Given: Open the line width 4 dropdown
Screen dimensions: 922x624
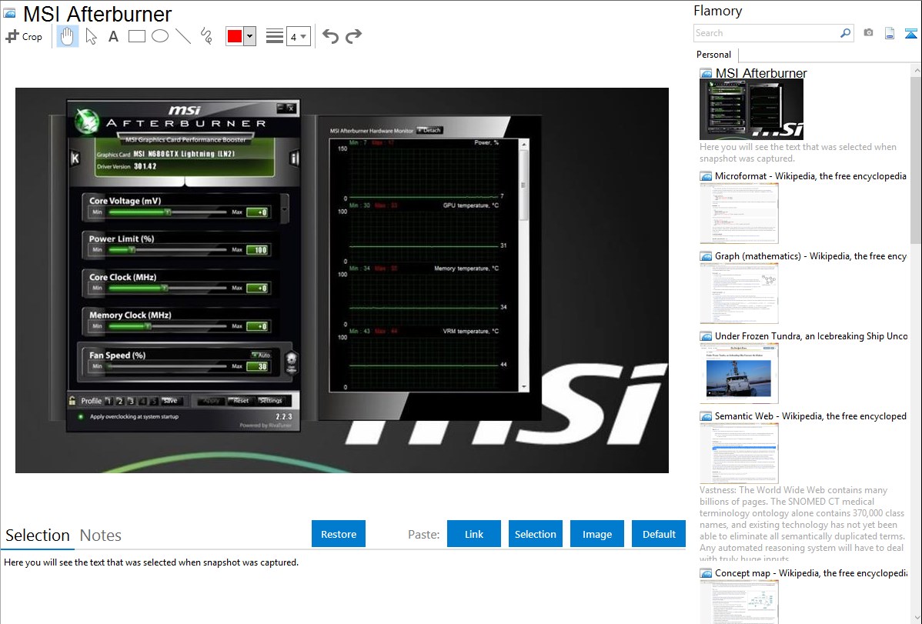Looking at the screenshot, I should (299, 36).
